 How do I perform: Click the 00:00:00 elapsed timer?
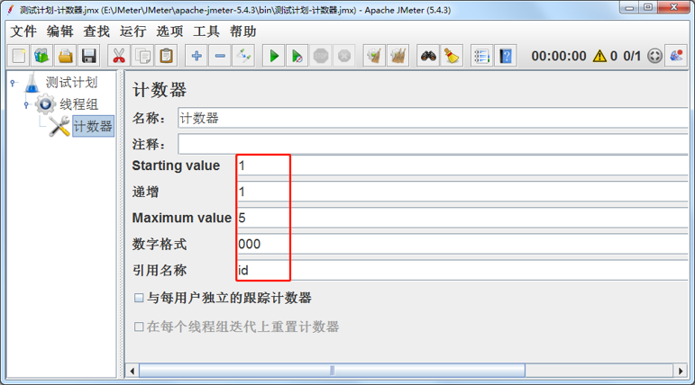pos(559,56)
